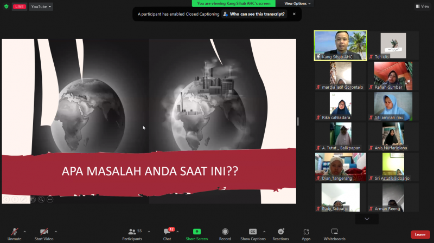434x243 pixels.
Task: Toggle Show Captions
Action: click(x=253, y=234)
